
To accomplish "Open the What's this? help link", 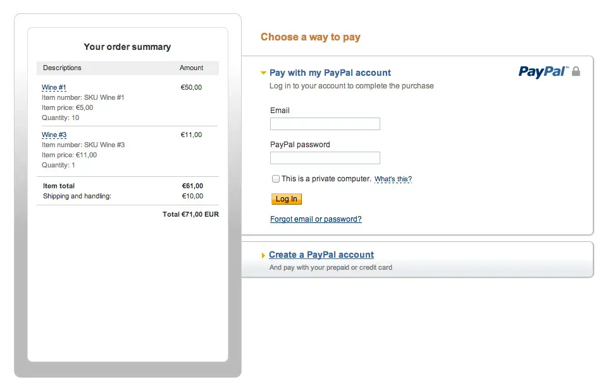I will coord(393,179).
